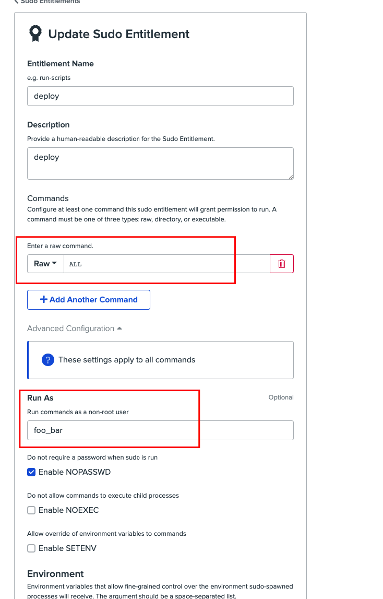This screenshot has height=599, width=383.
Task: Click the 'These settings apply to all commands' notice
Action: [x=127, y=360]
